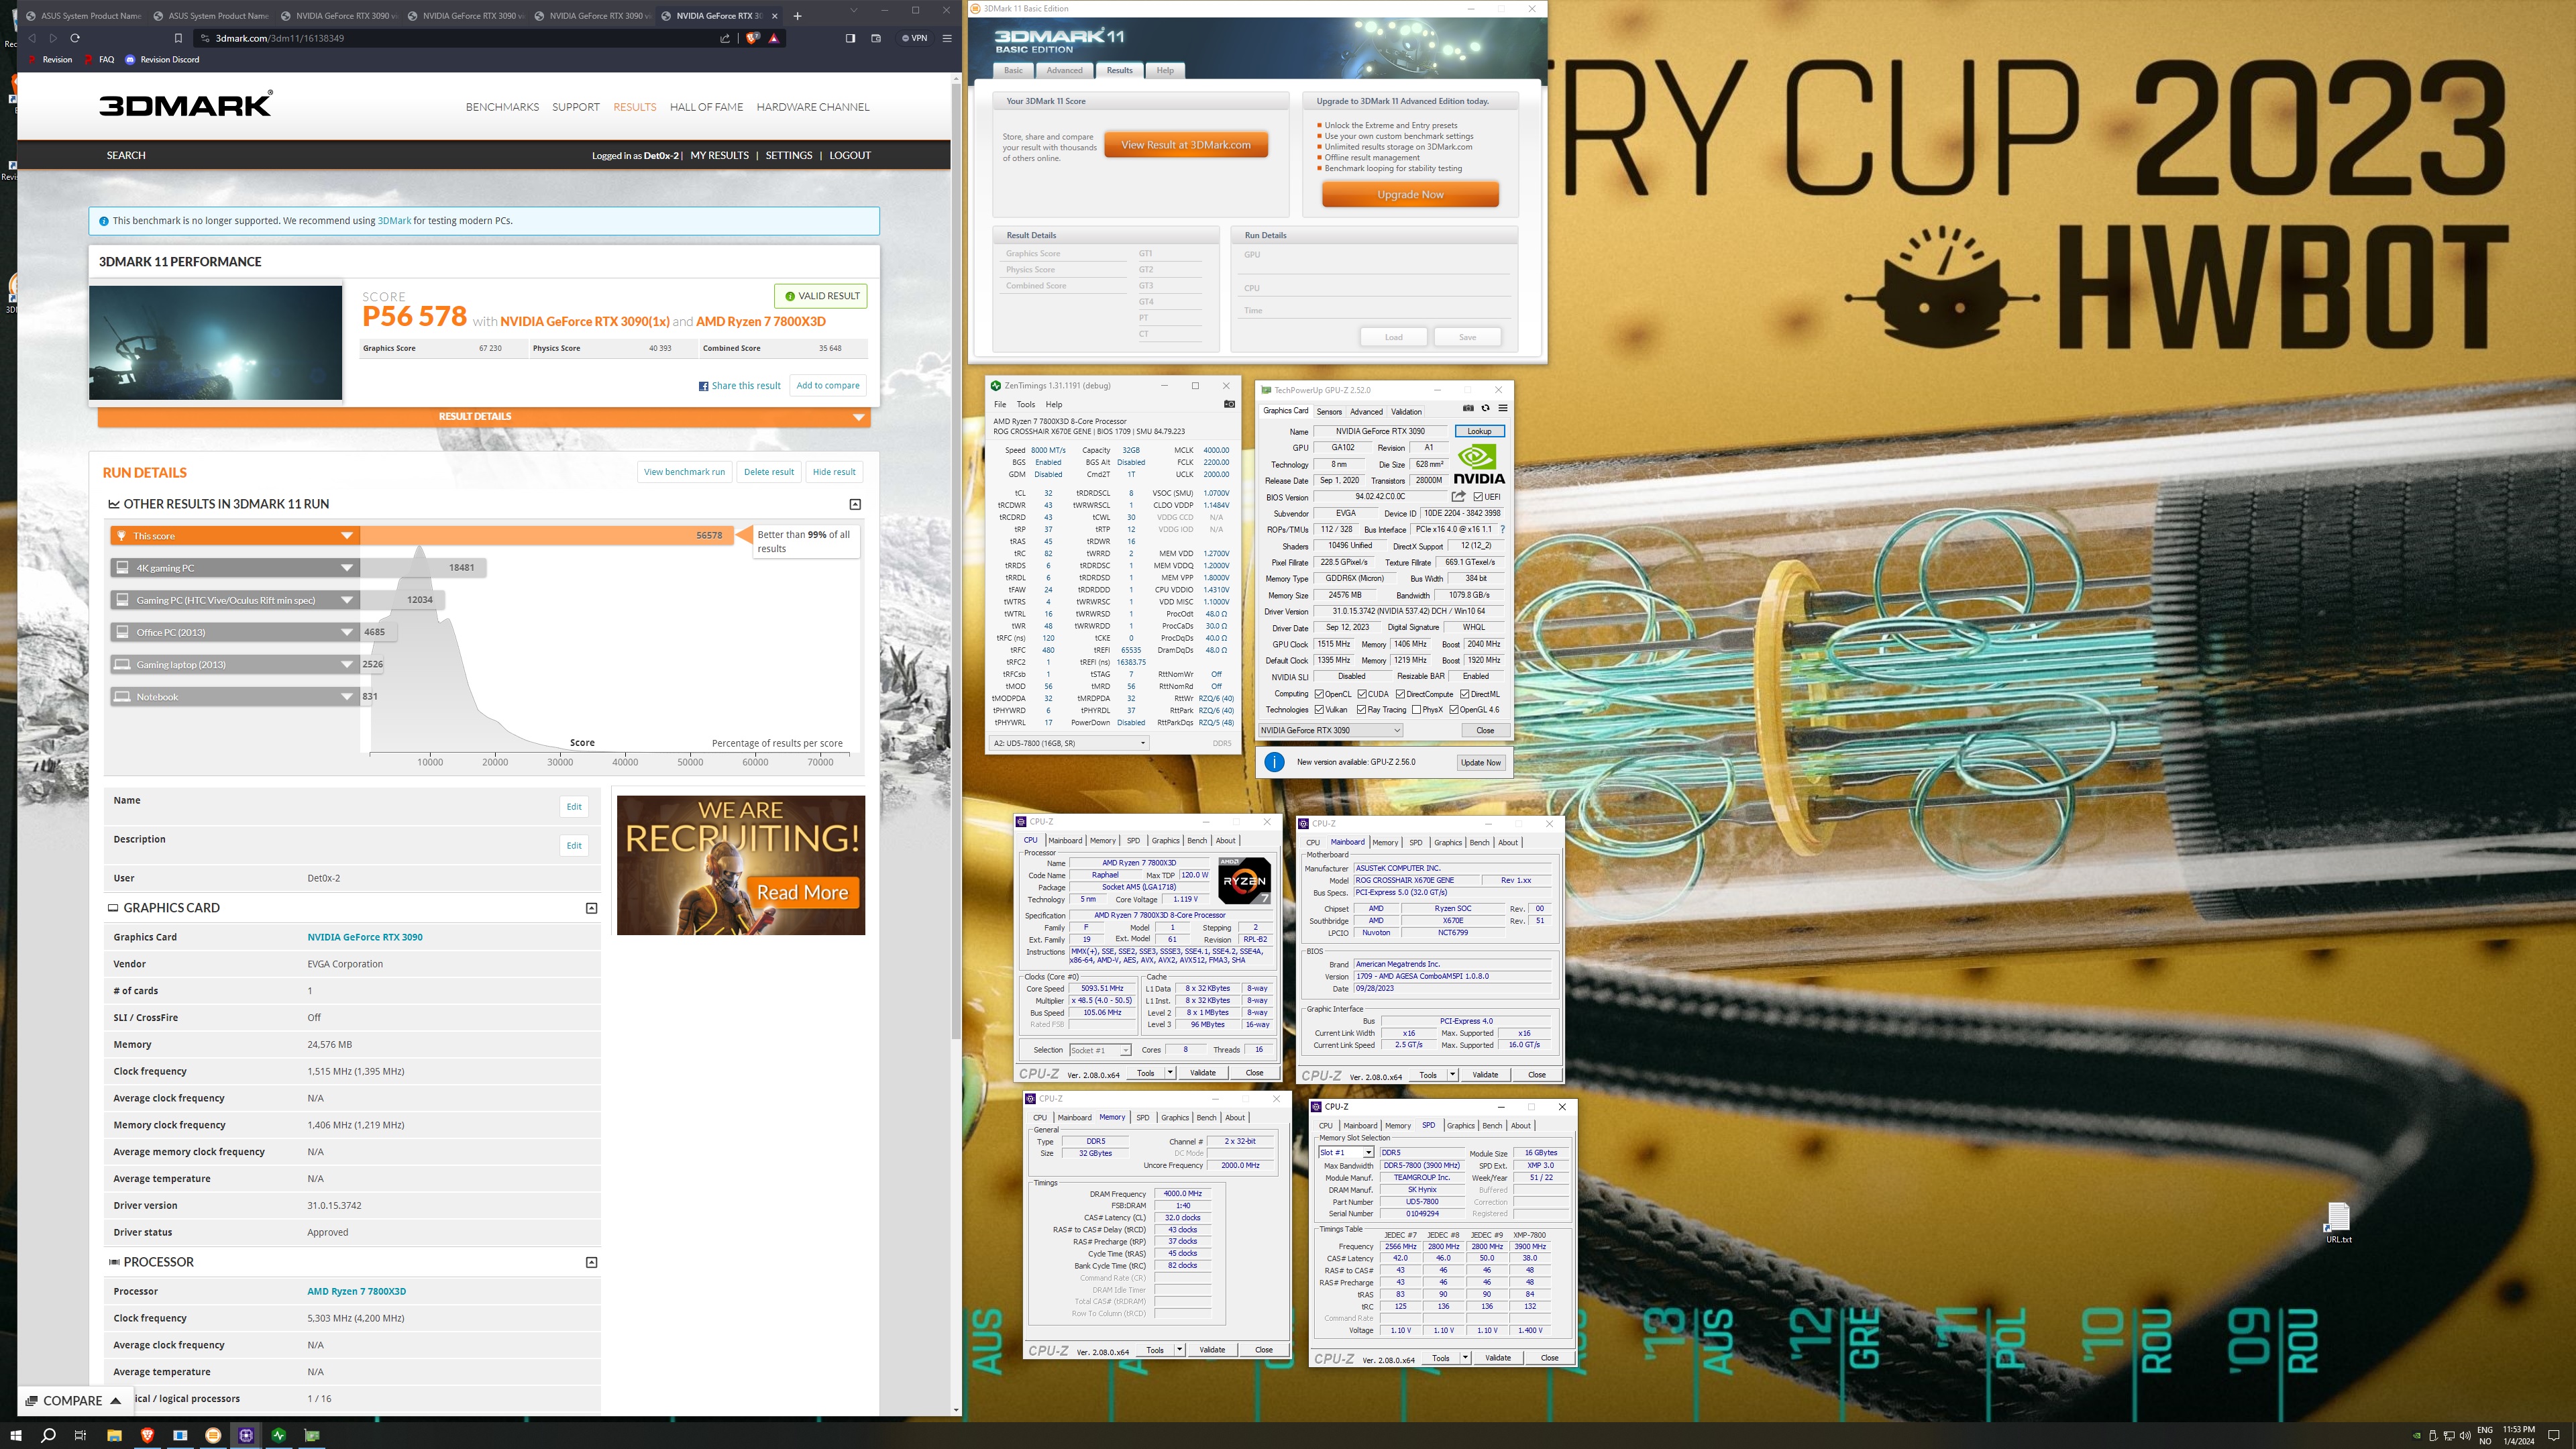
Task: Open the BENCHMARKS menu on 3DMark site
Action: [502, 107]
